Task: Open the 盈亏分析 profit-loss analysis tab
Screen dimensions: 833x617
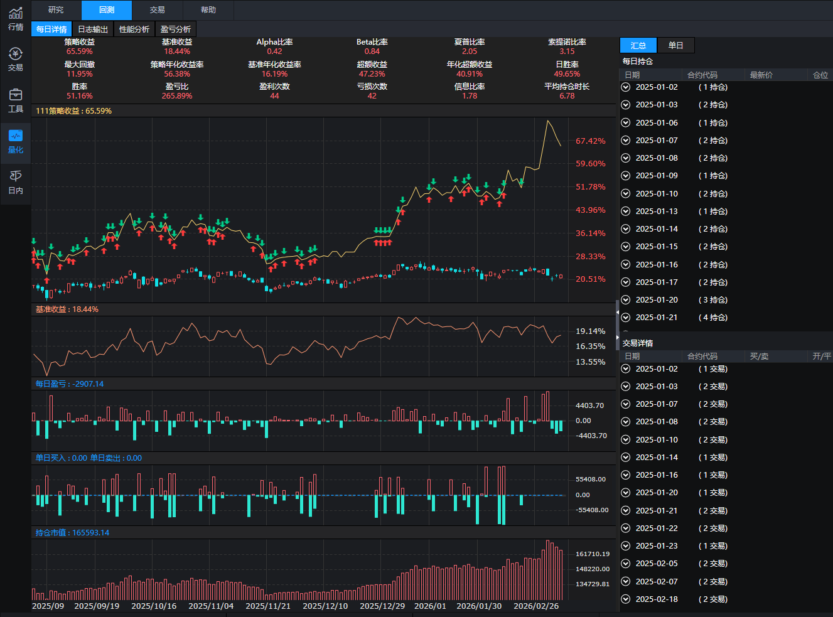Action: coord(176,30)
